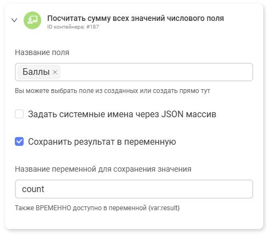267x235 pixels.
Task: Click the word count inside the variable field
Action: tap(33, 189)
